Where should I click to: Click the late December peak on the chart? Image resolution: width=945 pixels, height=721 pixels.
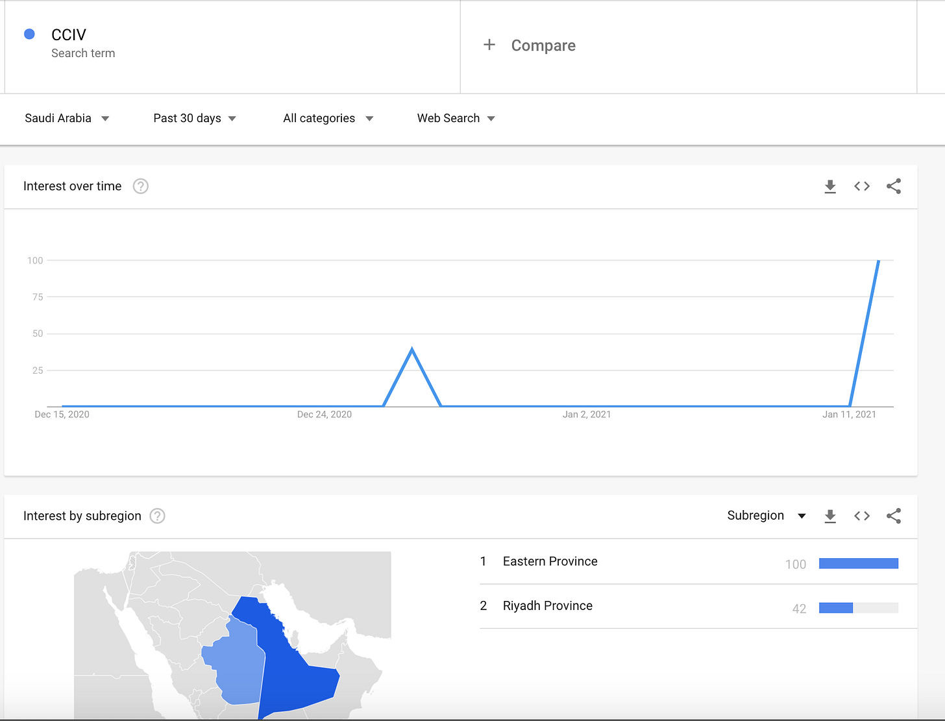click(412, 350)
